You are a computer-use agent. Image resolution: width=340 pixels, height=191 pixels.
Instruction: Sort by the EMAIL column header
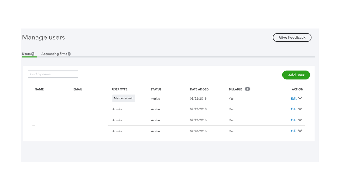pyautogui.click(x=78, y=90)
